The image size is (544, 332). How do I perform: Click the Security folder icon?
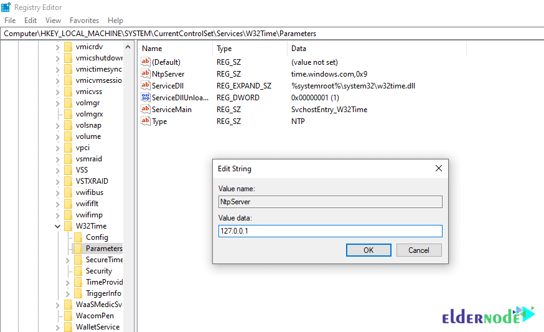tap(78, 271)
